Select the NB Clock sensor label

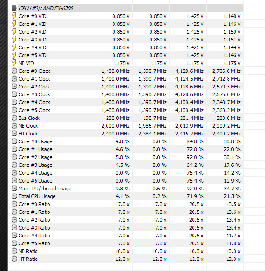point(28,126)
